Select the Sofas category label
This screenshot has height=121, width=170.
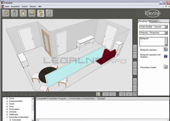(x=11, y=106)
